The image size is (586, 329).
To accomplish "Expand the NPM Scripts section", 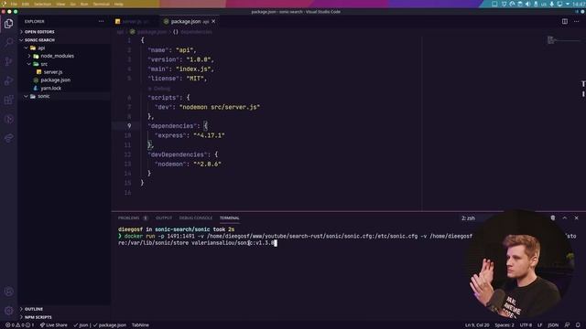I will pos(64,317).
